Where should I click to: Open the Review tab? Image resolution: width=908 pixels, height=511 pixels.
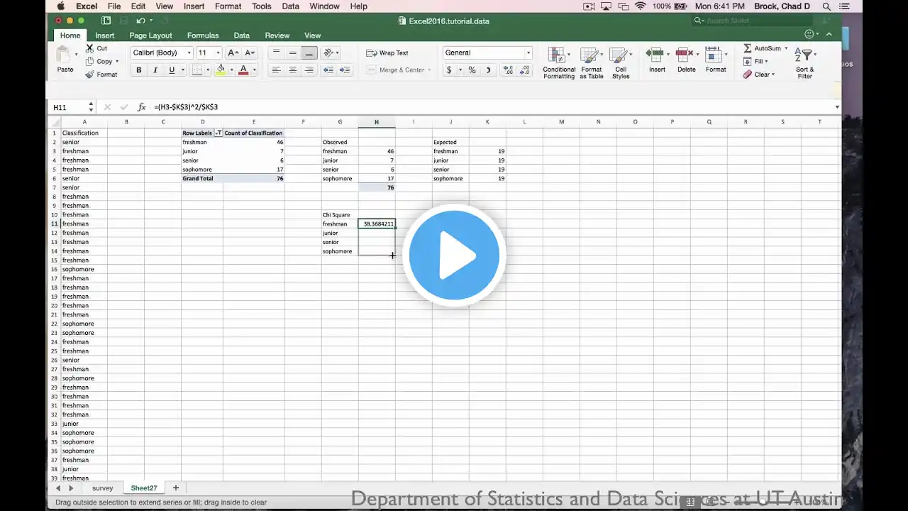click(277, 35)
